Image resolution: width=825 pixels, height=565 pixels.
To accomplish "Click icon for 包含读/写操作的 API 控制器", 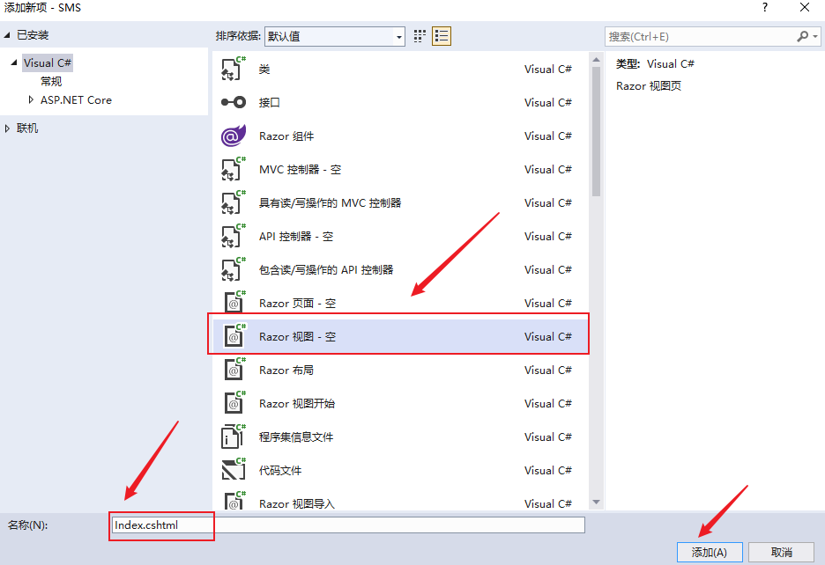I will tap(234, 269).
